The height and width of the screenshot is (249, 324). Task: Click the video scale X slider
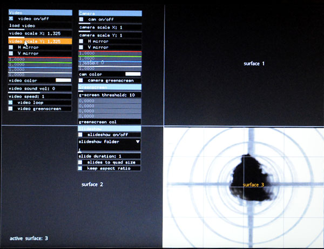pos(39,33)
